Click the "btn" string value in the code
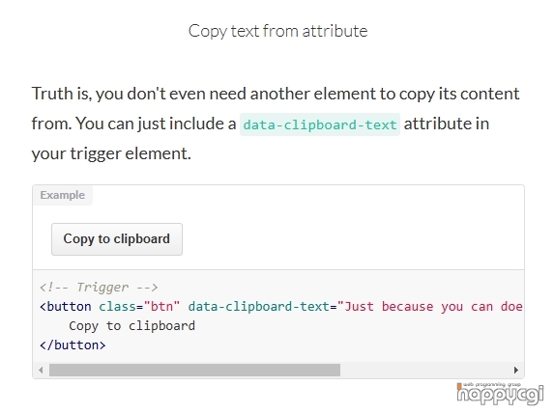Viewport: 554px width, 414px height. coord(161,307)
